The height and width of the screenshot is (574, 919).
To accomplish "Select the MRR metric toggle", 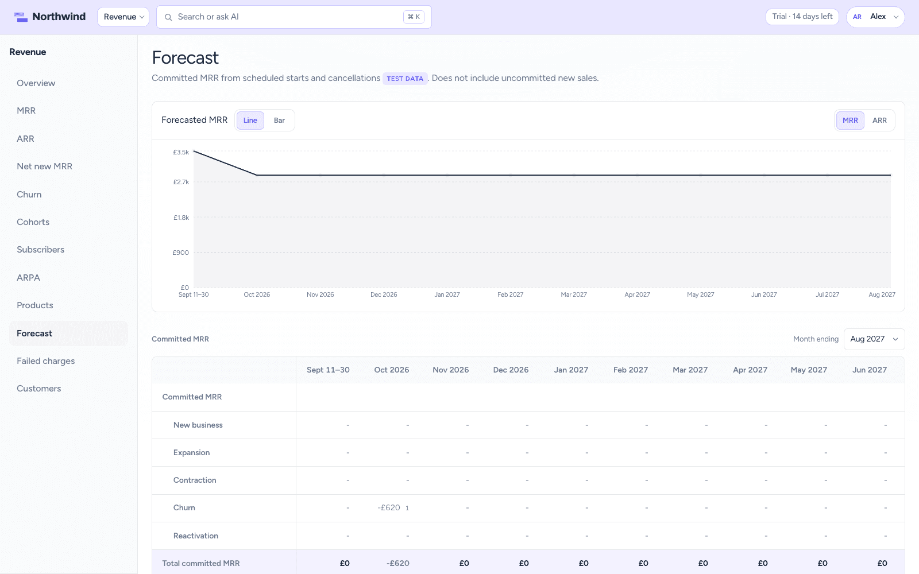I will [x=850, y=121].
